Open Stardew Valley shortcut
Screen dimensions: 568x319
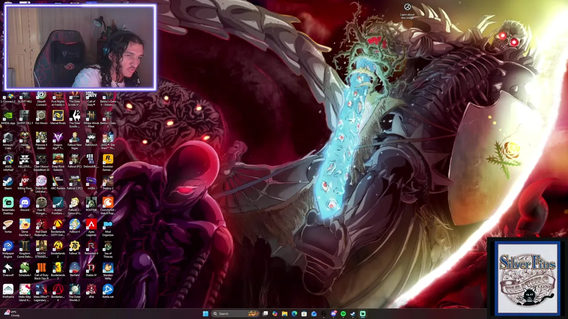tap(108, 272)
